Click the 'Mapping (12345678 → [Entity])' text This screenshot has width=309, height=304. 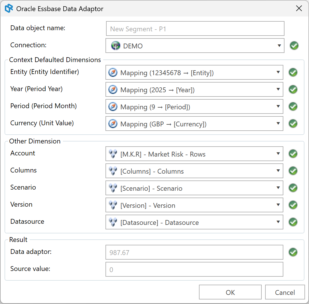click(167, 73)
